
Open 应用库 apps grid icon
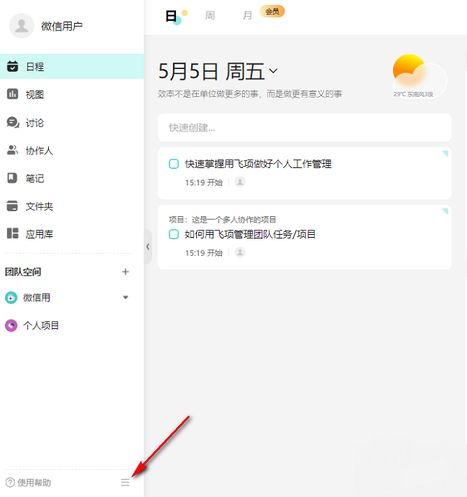[x=12, y=233]
